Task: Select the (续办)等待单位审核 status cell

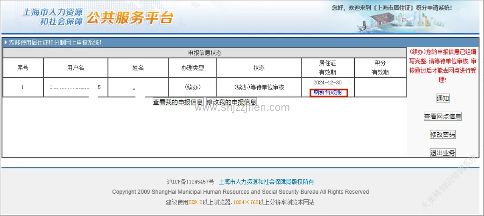Action: tap(259, 87)
